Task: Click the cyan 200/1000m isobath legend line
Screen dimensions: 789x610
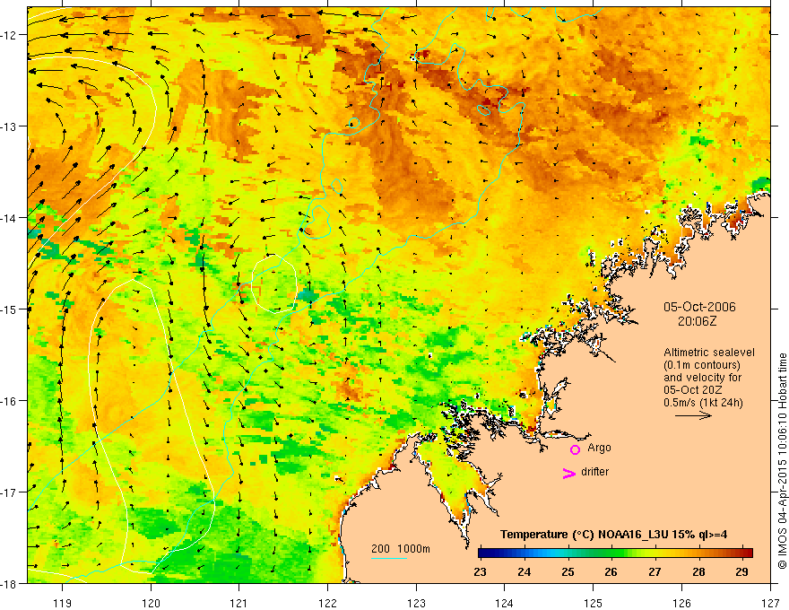Action: pyautogui.click(x=388, y=558)
